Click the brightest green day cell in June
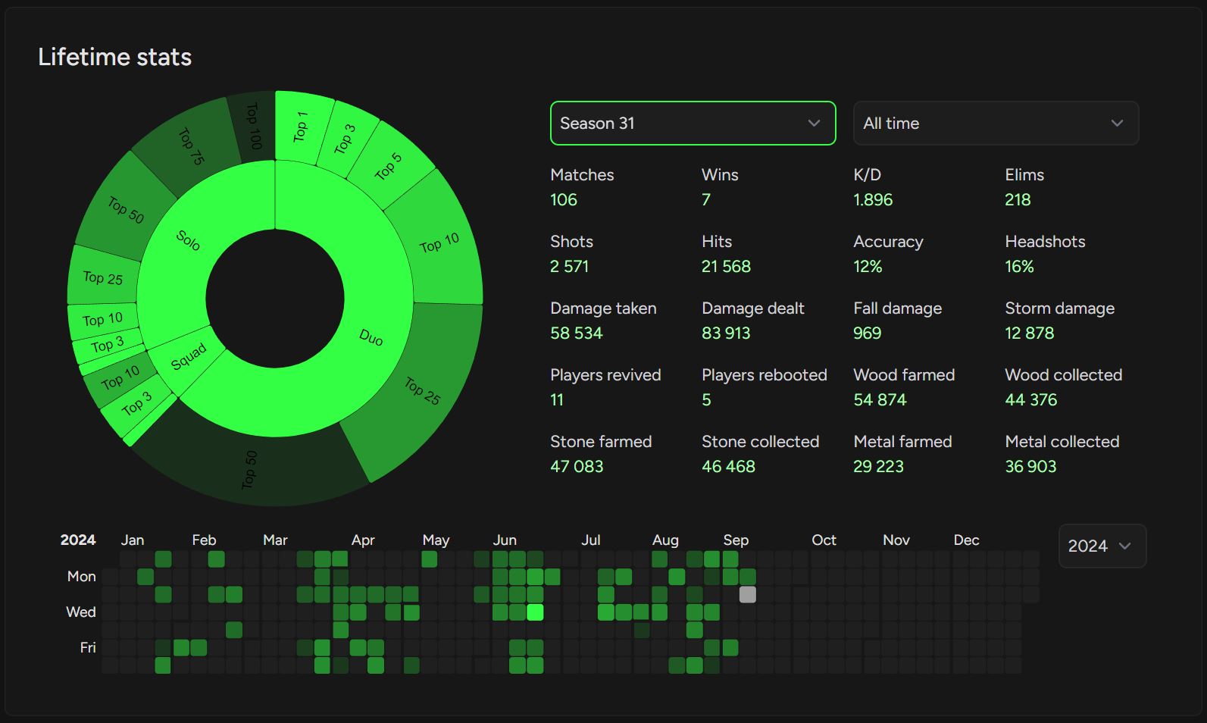 [535, 612]
